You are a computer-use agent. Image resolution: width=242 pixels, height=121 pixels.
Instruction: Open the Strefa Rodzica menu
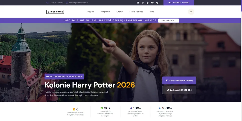pyautogui.click(x=136, y=12)
